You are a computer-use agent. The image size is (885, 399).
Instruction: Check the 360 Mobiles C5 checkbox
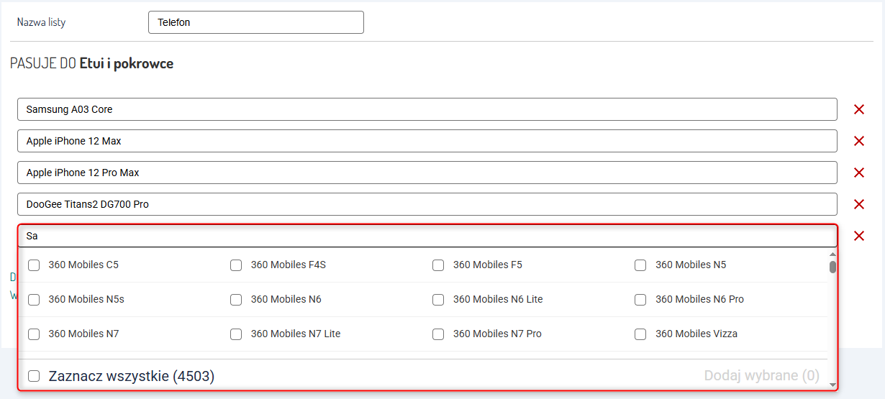click(34, 265)
